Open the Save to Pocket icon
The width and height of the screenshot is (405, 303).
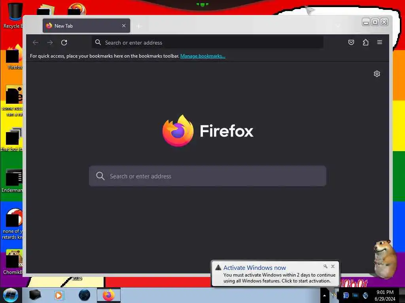point(351,42)
